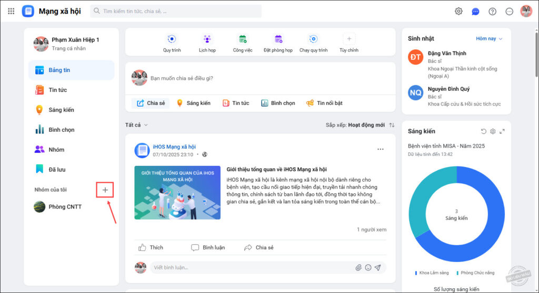Select Tin tức post type tab
The height and width of the screenshot is (293, 539).
(236, 103)
